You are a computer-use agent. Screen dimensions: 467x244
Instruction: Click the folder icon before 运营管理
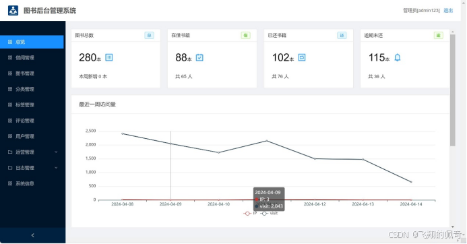tap(10, 152)
